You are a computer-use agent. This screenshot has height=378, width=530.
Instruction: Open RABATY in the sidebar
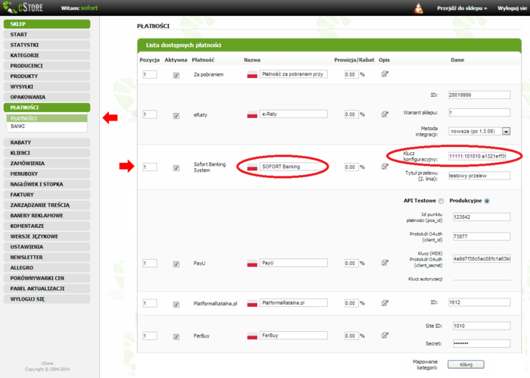point(47,142)
